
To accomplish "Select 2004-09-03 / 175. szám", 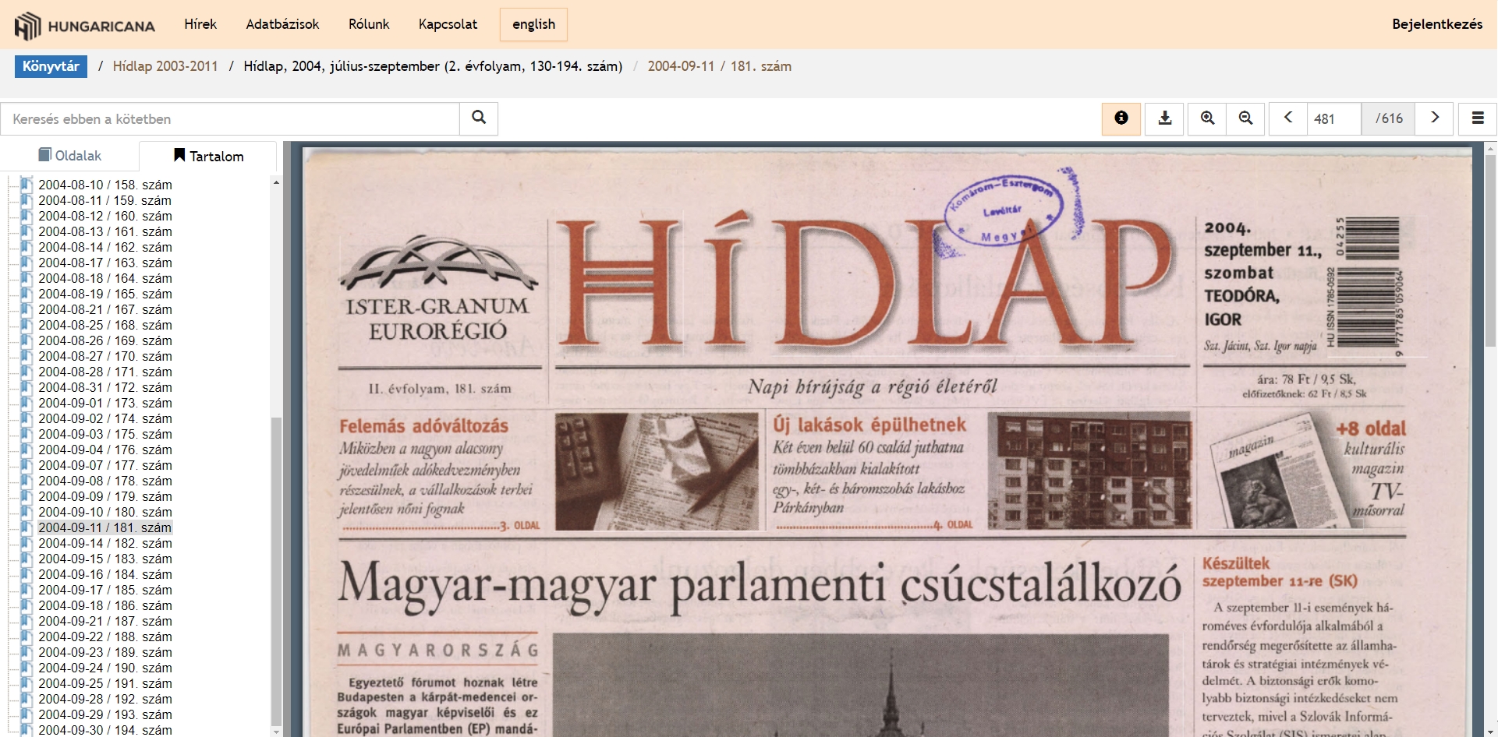I will (x=105, y=434).
